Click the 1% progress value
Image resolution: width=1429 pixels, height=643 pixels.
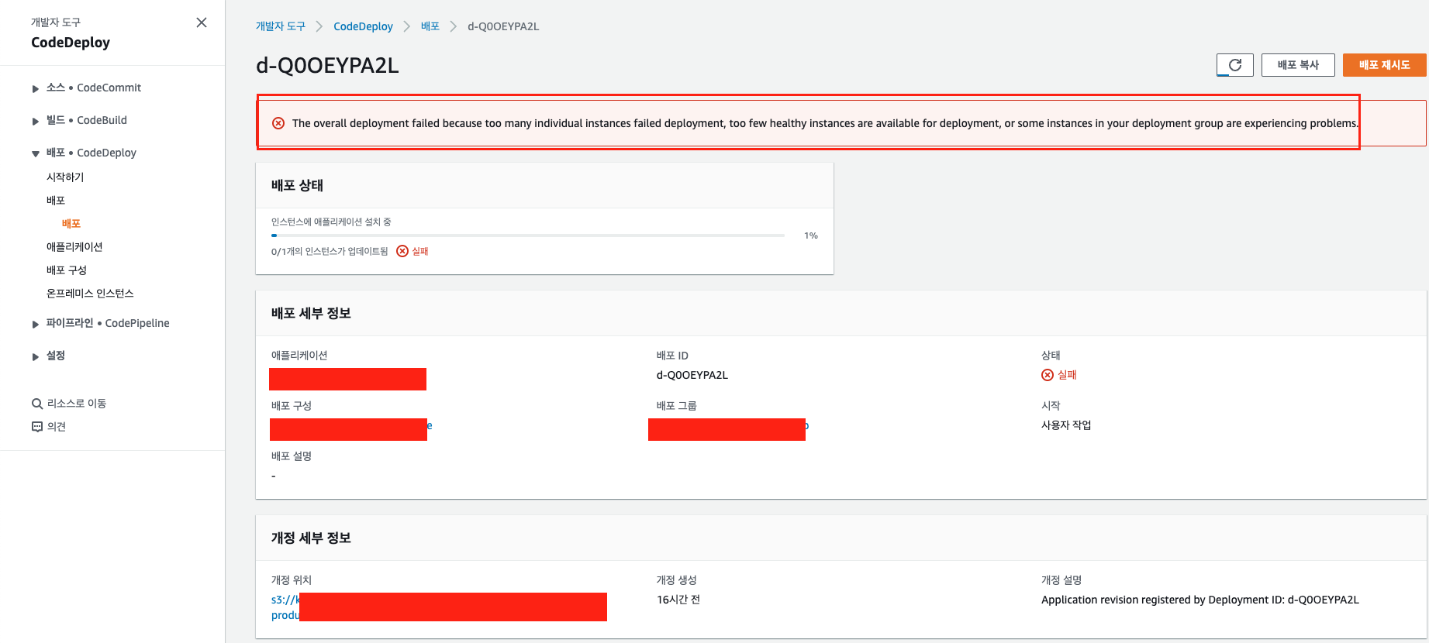[x=811, y=236]
